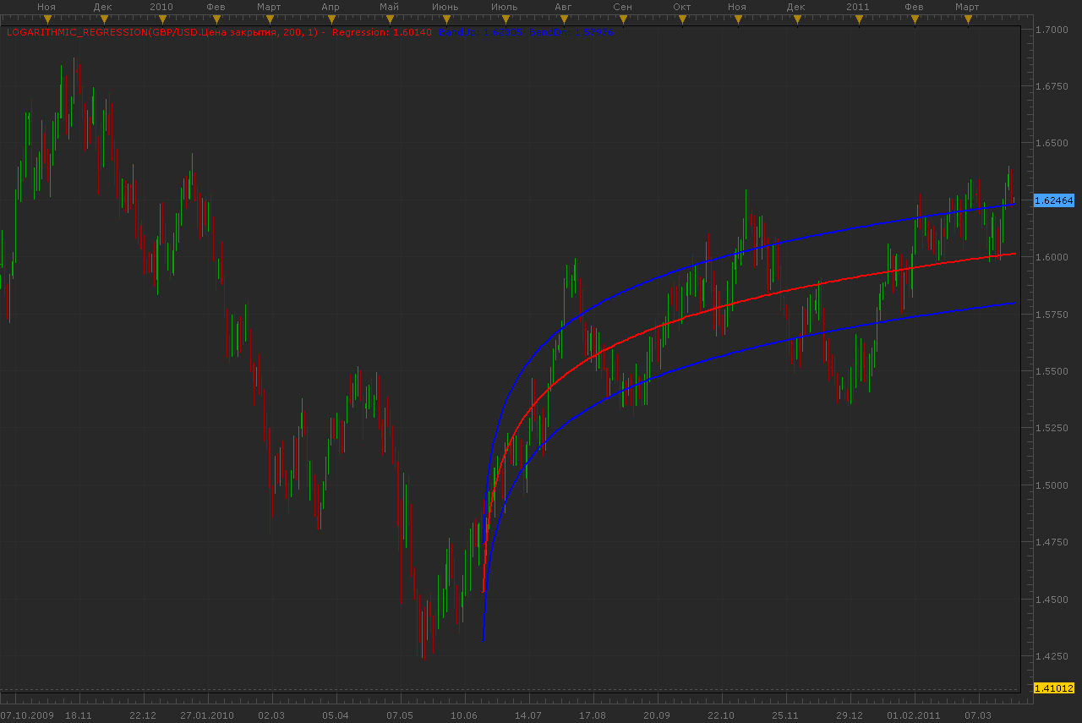Click the current price tag 1.62464
Image resolution: width=1082 pixels, height=723 pixels.
[x=1053, y=200]
